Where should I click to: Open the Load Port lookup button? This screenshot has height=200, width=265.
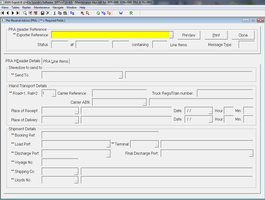pyautogui.click(x=108, y=144)
